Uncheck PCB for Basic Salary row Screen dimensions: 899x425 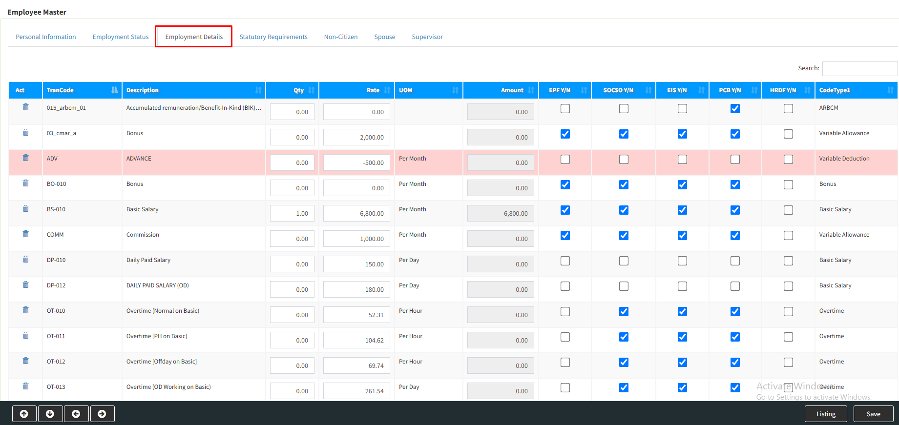[735, 210]
